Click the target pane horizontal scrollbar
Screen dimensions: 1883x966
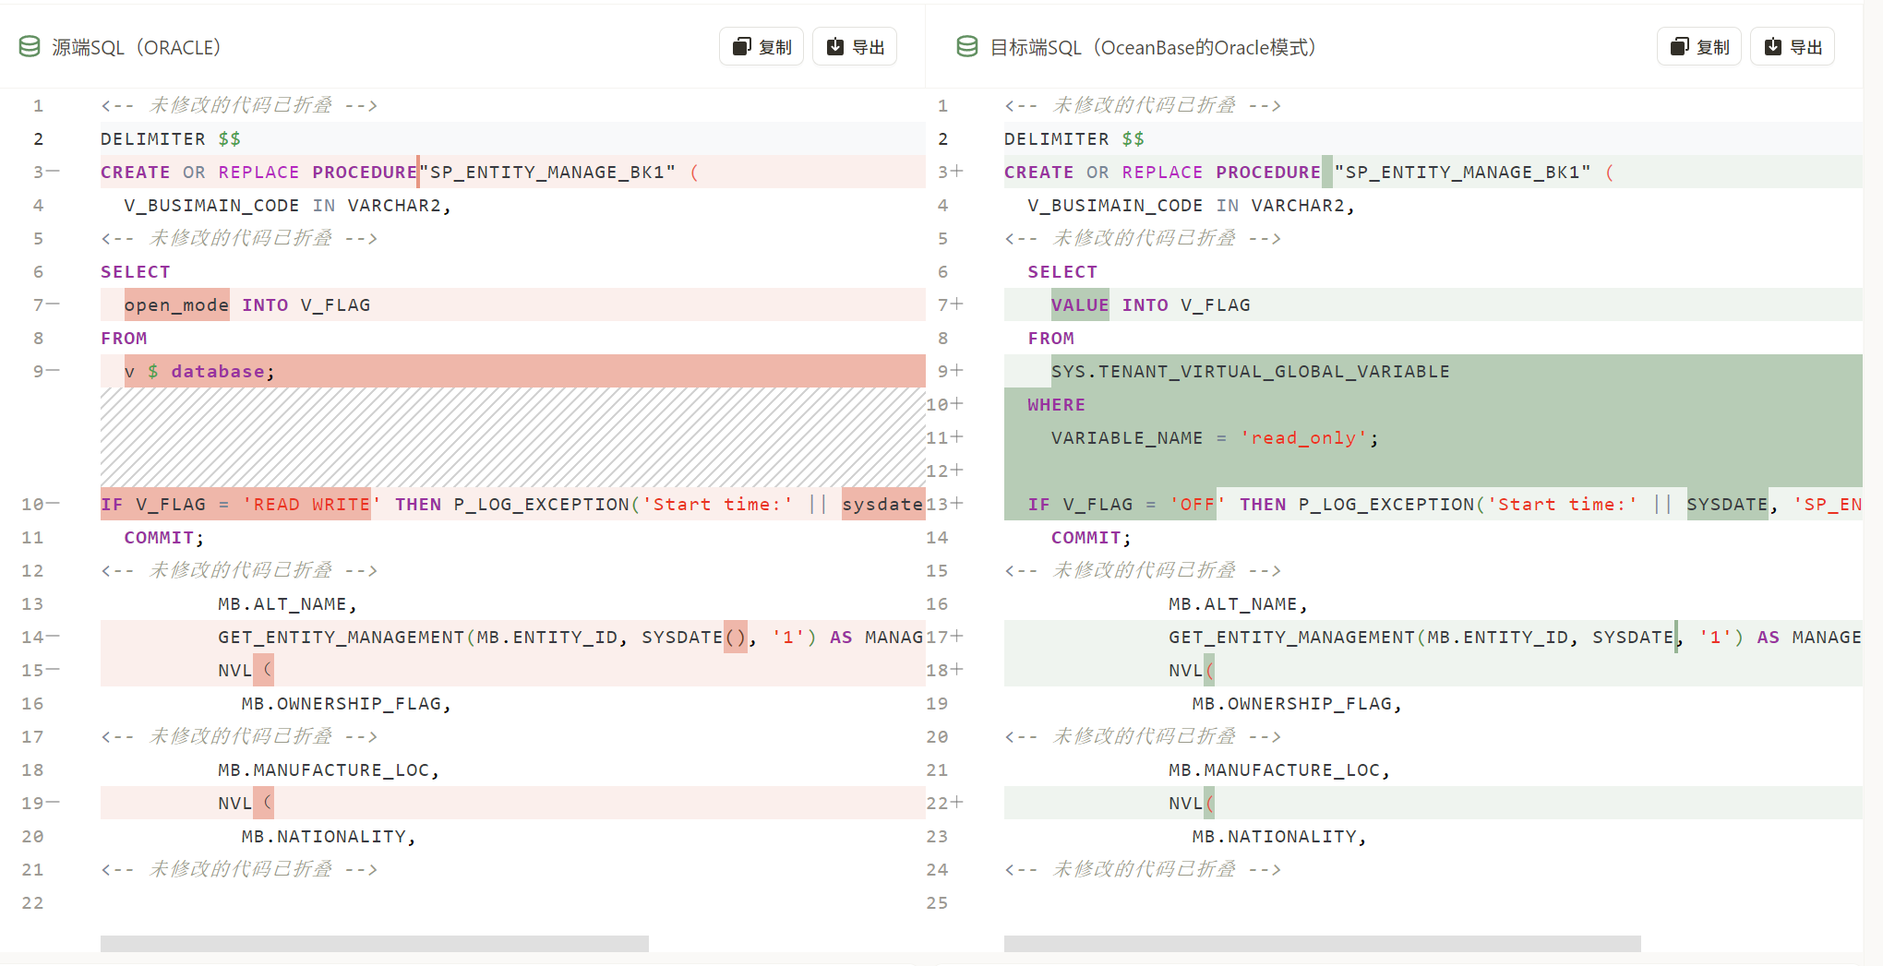1322,943
